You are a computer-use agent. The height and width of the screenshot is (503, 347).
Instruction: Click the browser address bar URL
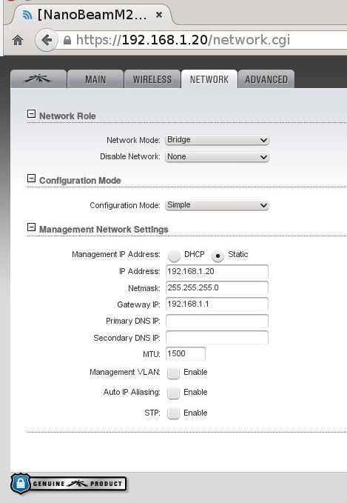tap(183, 40)
